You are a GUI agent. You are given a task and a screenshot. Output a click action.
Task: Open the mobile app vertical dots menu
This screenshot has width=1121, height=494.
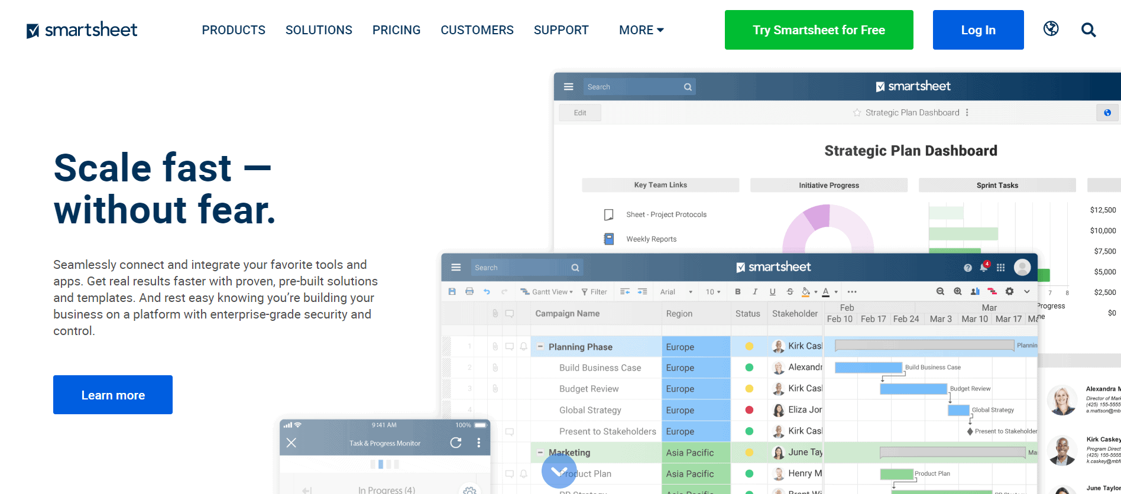point(478,443)
